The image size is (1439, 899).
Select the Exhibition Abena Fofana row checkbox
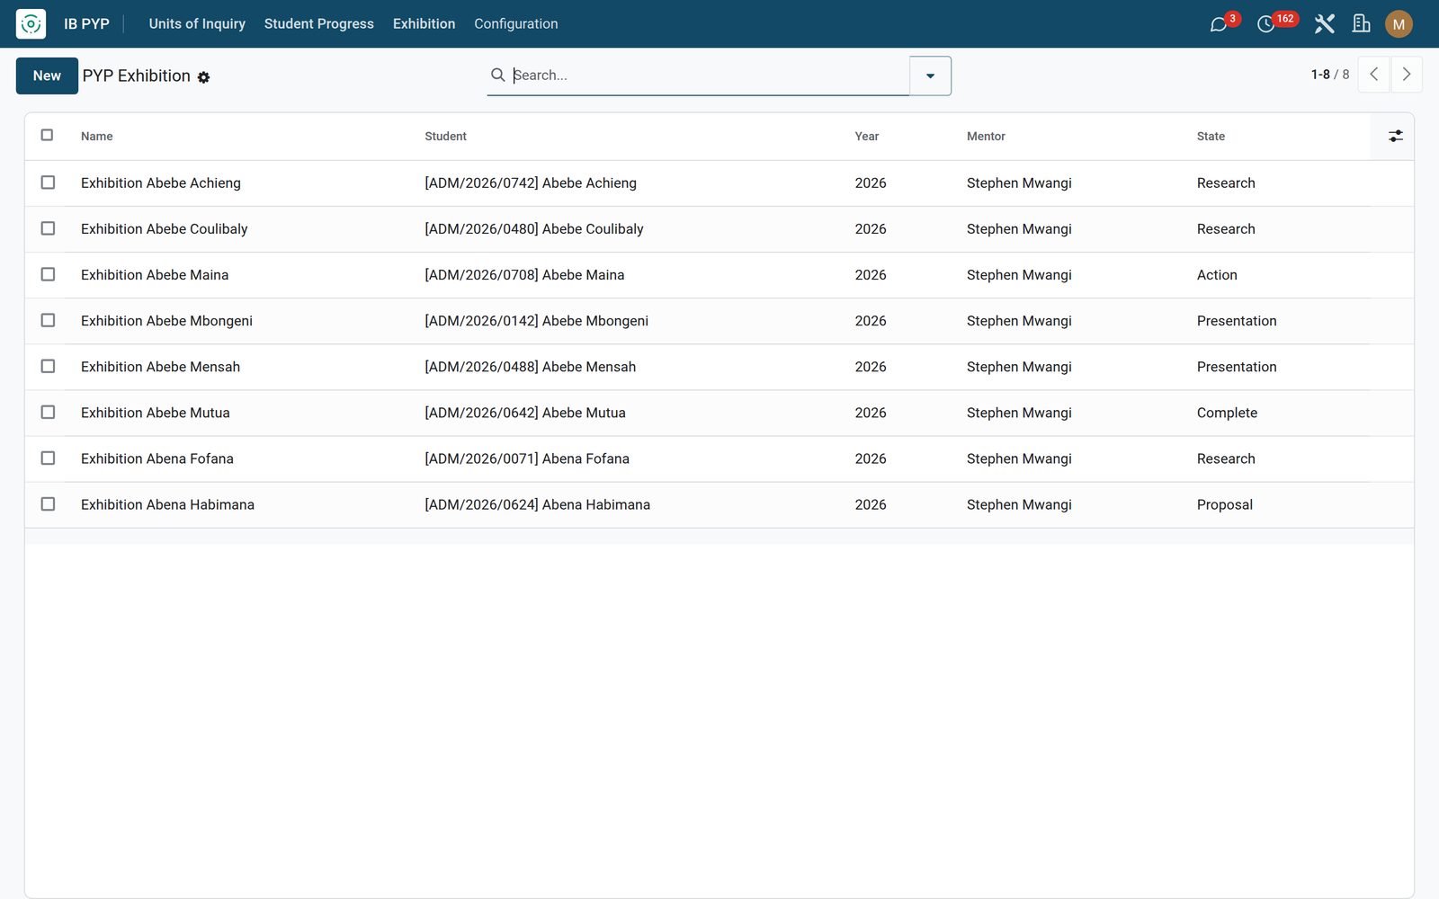[x=48, y=458]
